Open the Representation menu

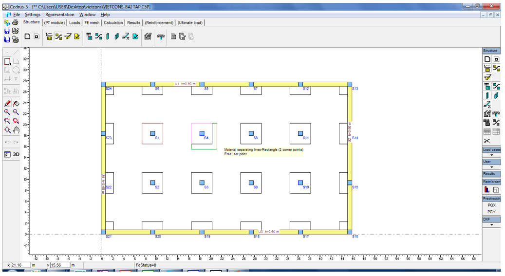click(59, 15)
